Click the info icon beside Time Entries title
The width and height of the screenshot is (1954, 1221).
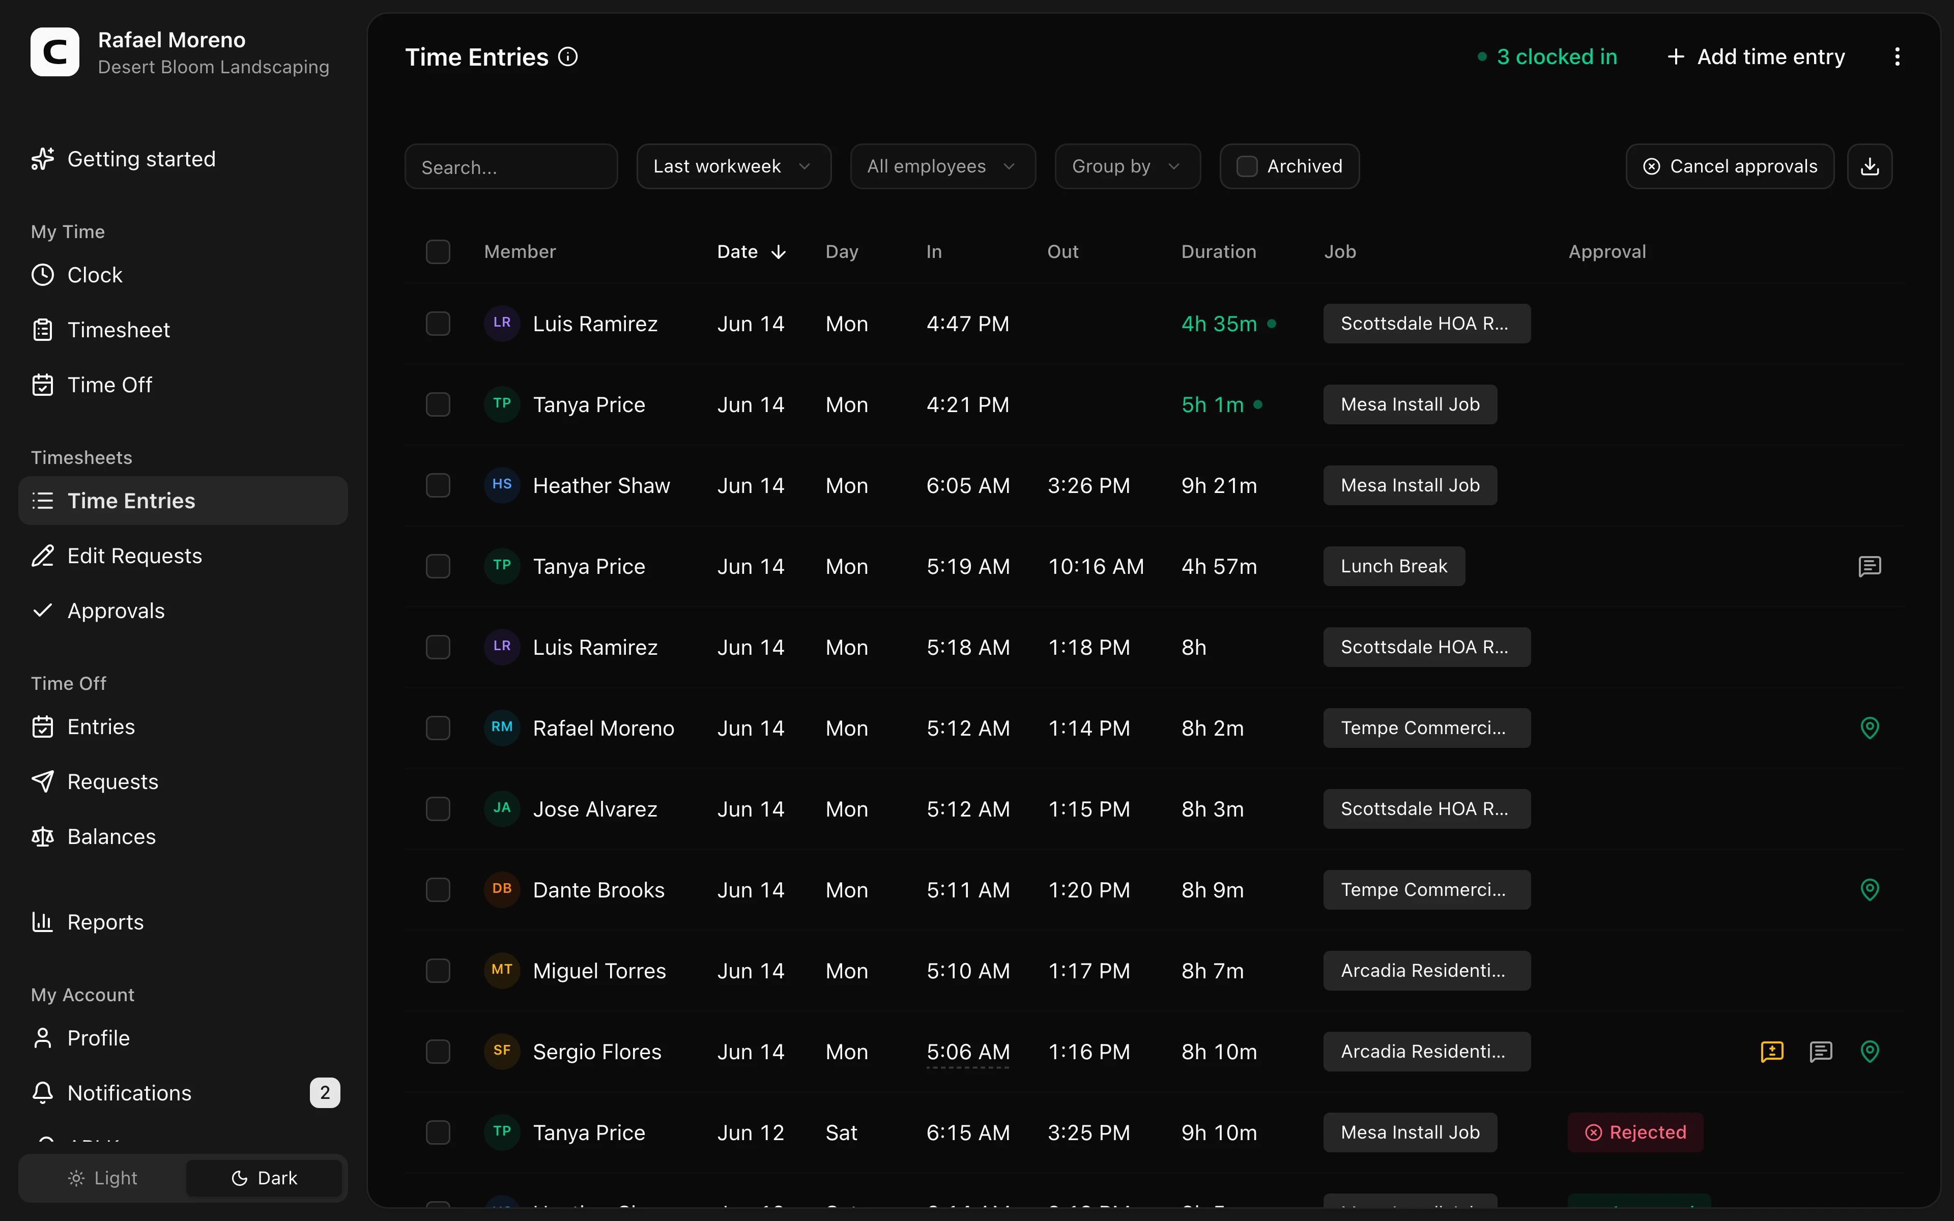click(x=568, y=56)
